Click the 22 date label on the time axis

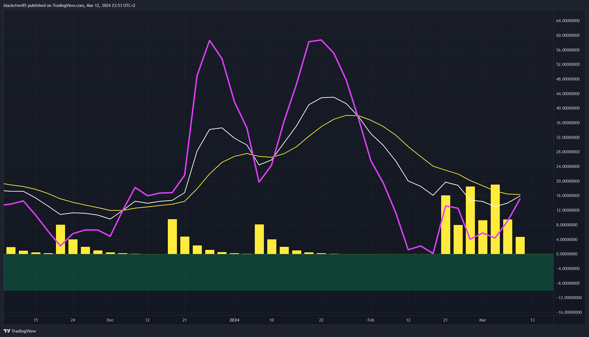(x=321, y=320)
